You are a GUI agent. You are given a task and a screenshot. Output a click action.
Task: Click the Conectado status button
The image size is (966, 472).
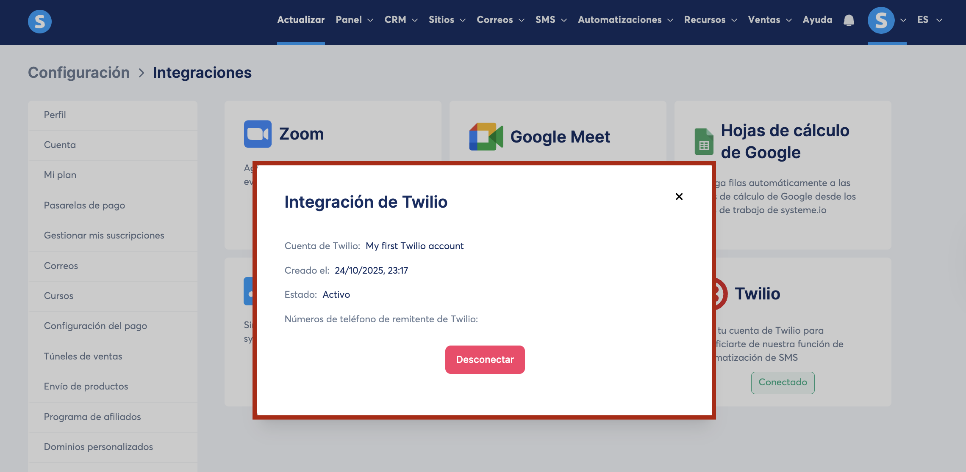coord(783,382)
